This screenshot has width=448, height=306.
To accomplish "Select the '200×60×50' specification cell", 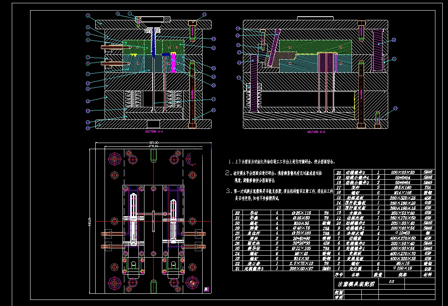I will tap(402, 172).
